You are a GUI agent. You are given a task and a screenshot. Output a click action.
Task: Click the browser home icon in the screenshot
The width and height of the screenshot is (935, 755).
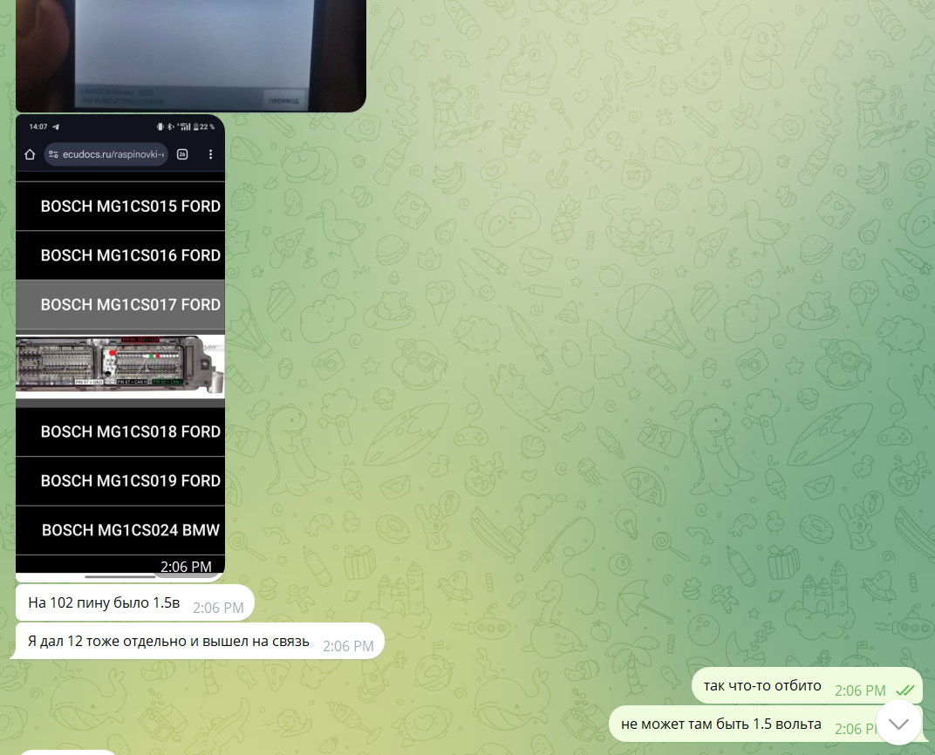tap(30, 154)
